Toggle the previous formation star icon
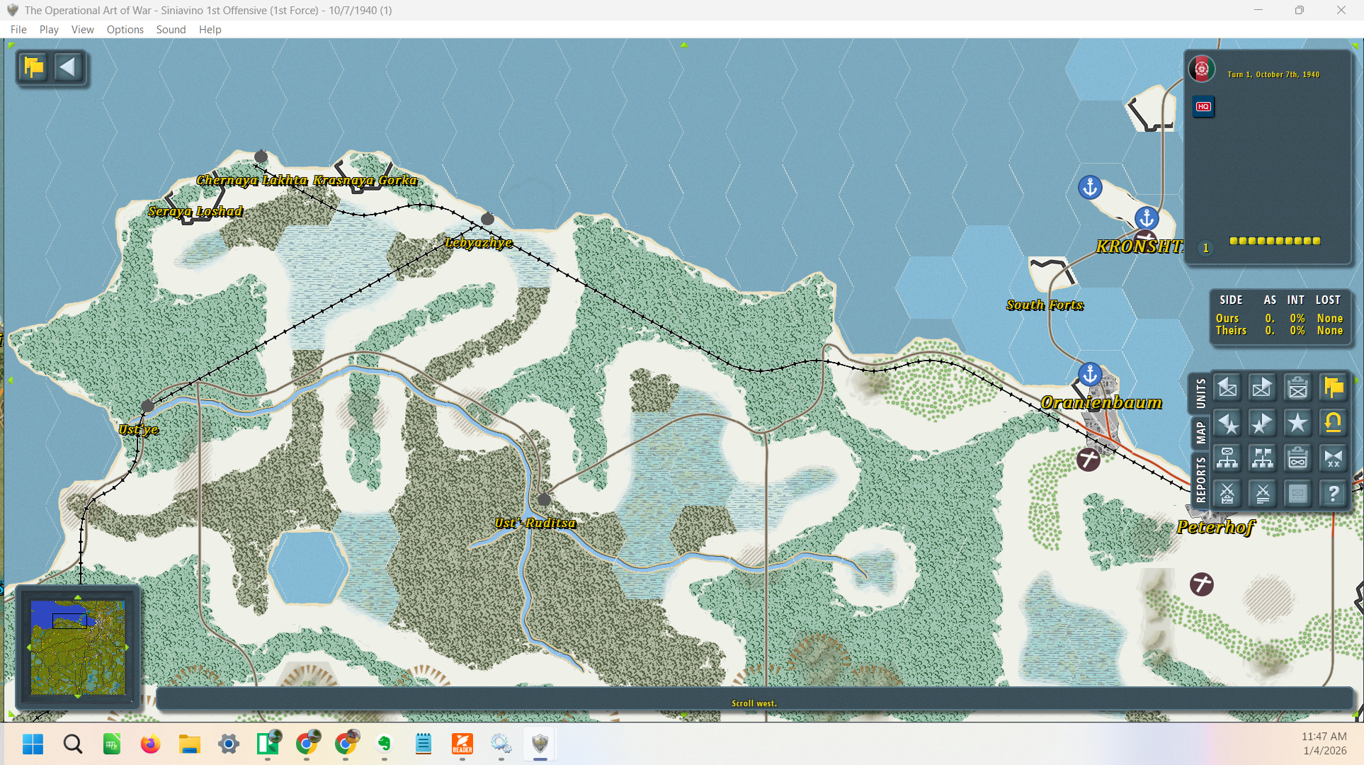 (x=1227, y=423)
